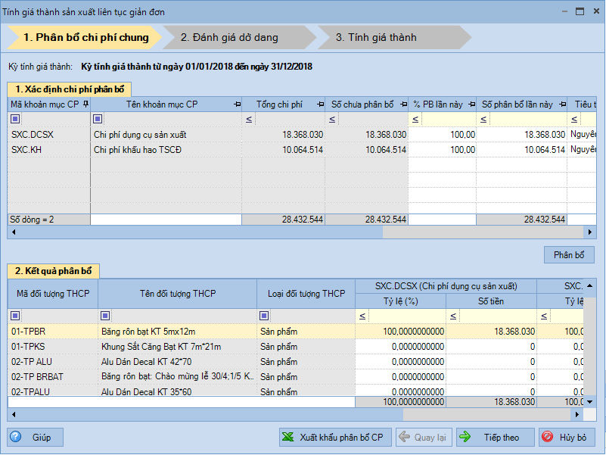Go to step 2. Đánh giá dở dang
The height and width of the screenshot is (455, 606).
[x=239, y=38]
